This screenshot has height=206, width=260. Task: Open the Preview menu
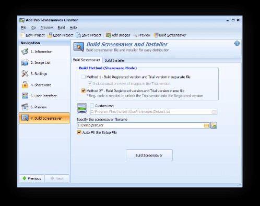point(46,28)
